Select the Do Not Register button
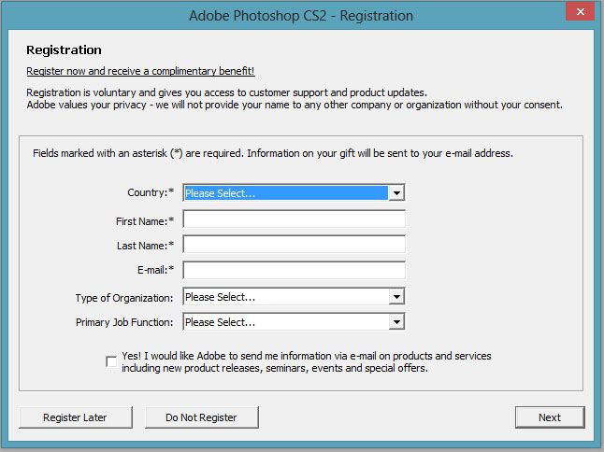The height and width of the screenshot is (452, 604). 201,417
